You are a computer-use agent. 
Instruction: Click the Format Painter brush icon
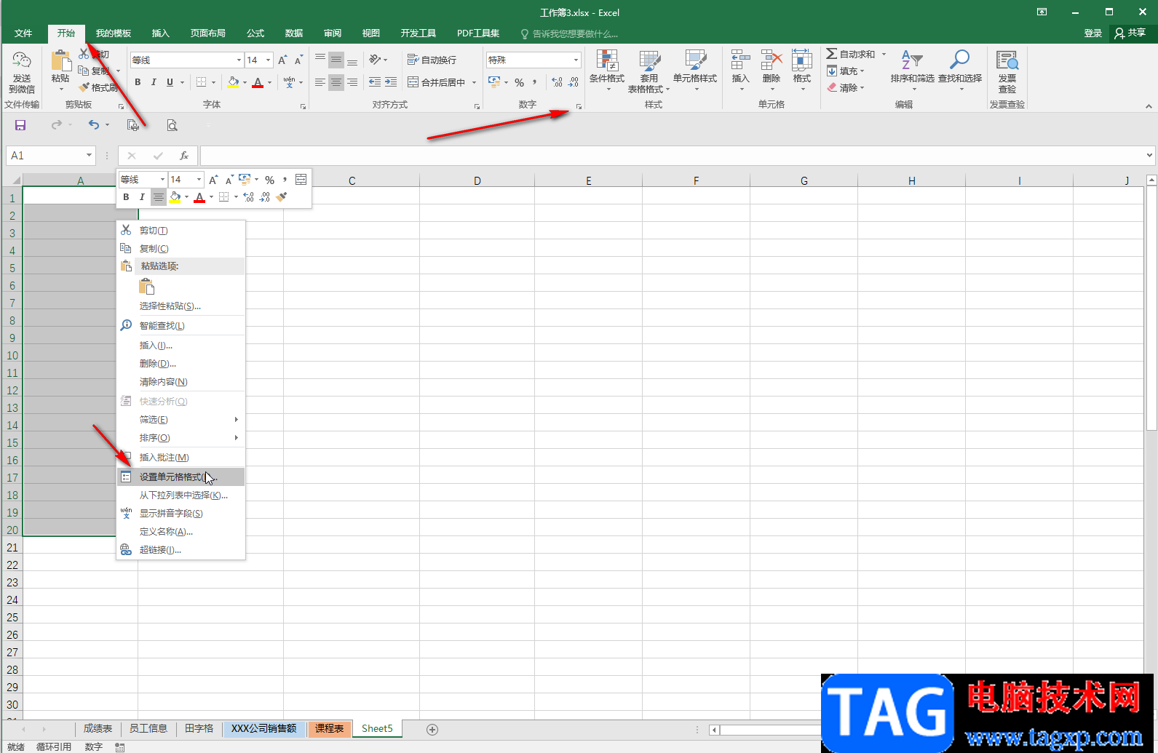[x=84, y=87]
